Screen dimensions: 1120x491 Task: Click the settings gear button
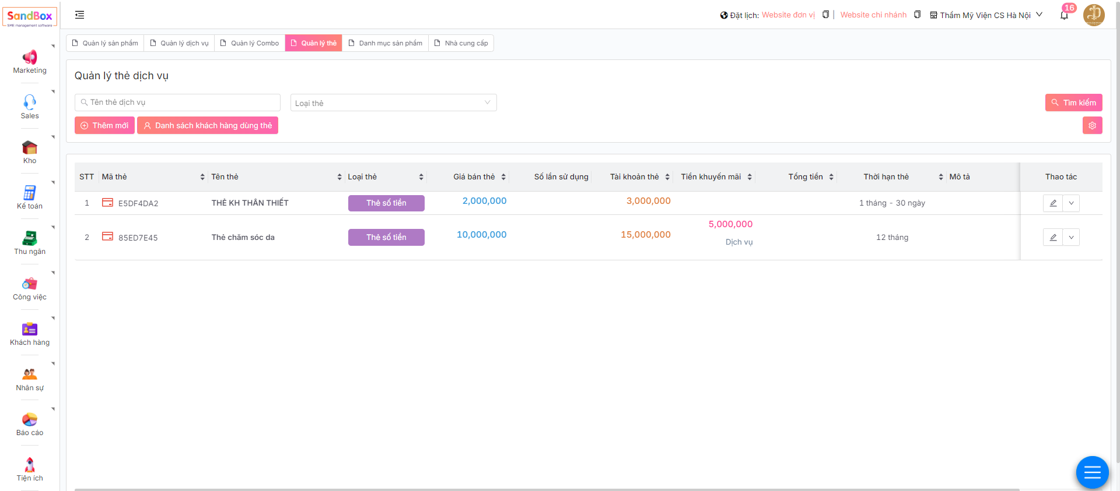point(1092,125)
